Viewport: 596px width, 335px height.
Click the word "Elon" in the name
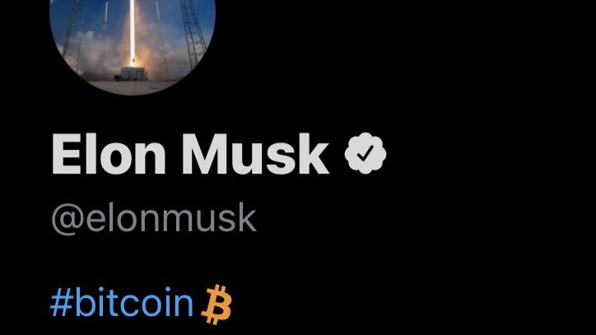click(109, 154)
